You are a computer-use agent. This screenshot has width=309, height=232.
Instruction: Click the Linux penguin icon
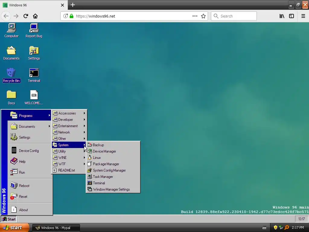coord(90,157)
